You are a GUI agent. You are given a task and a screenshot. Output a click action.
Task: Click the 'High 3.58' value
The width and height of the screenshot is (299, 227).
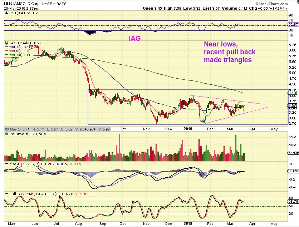point(172,8)
